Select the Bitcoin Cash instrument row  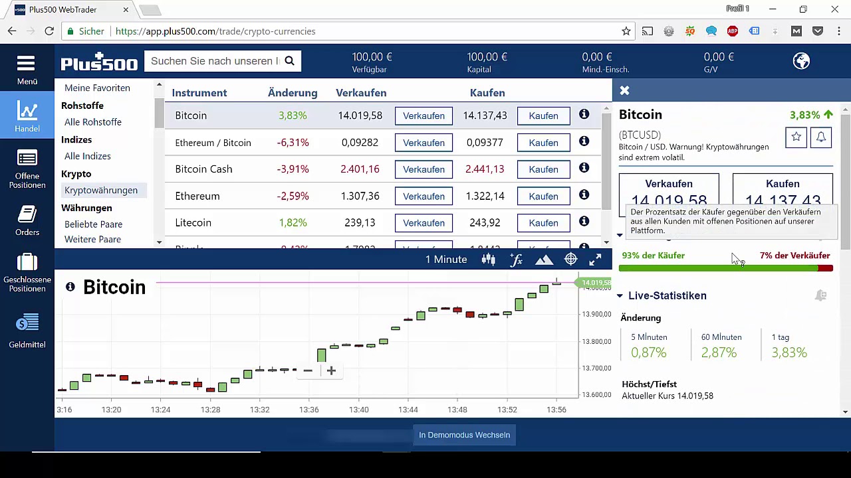click(383, 169)
